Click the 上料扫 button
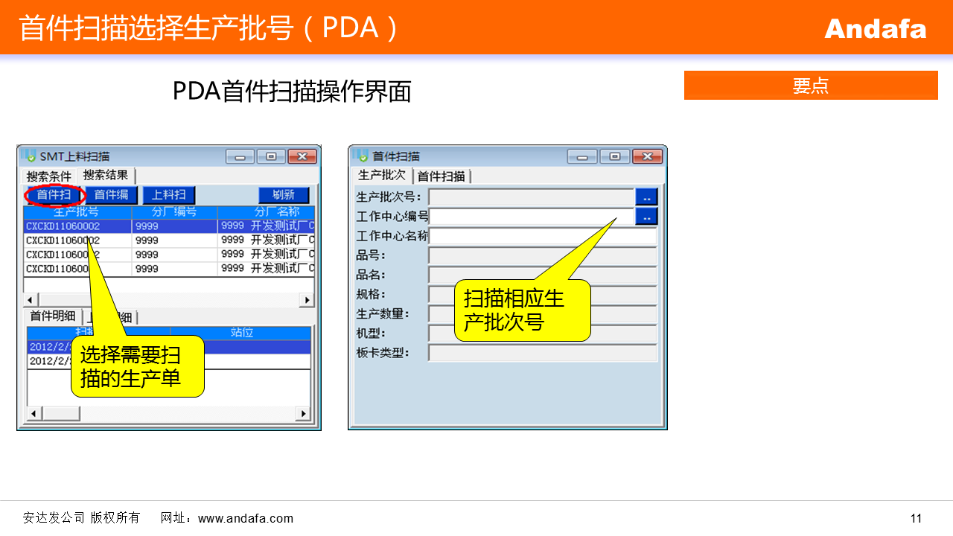Screen dimensions: 953x536 pyautogui.click(x=169, y=195)
